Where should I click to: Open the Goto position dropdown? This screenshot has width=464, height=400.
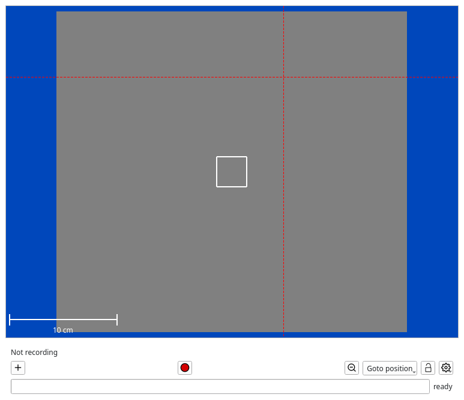pyautogui.click(x=390, y=368)
